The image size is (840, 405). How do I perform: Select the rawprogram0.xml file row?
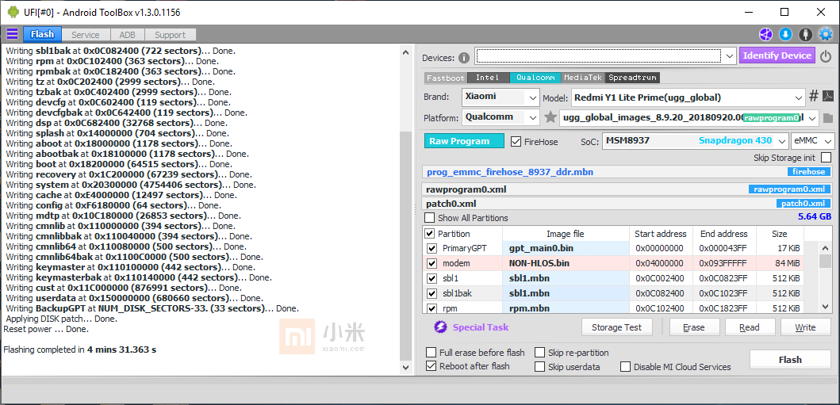coord(627,189)
